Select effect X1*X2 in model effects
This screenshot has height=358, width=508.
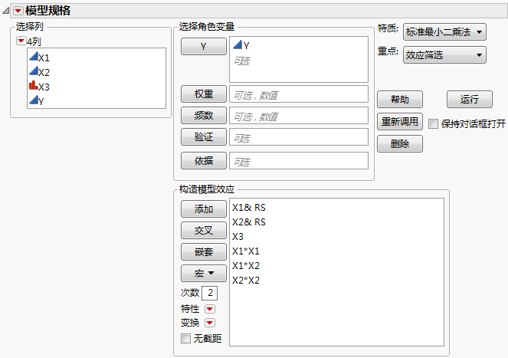point(246,265)
